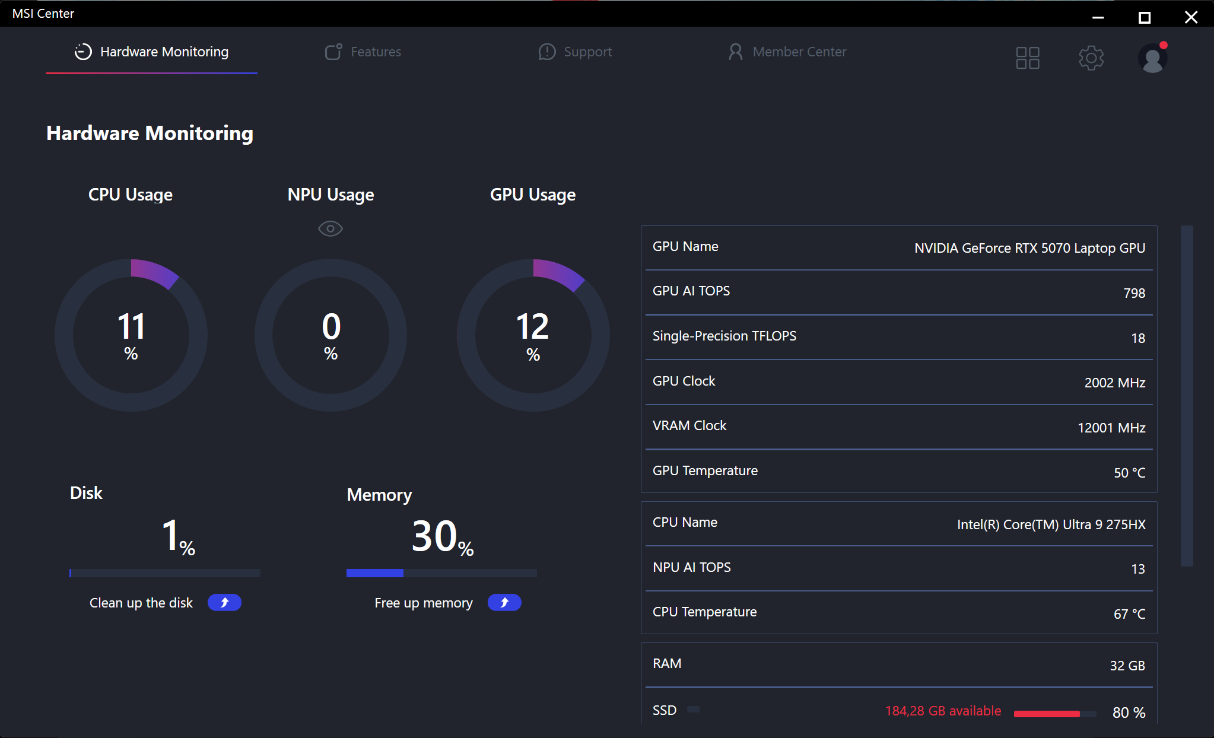Click the 'GPU Clock' row label

(x=684, y=381)
